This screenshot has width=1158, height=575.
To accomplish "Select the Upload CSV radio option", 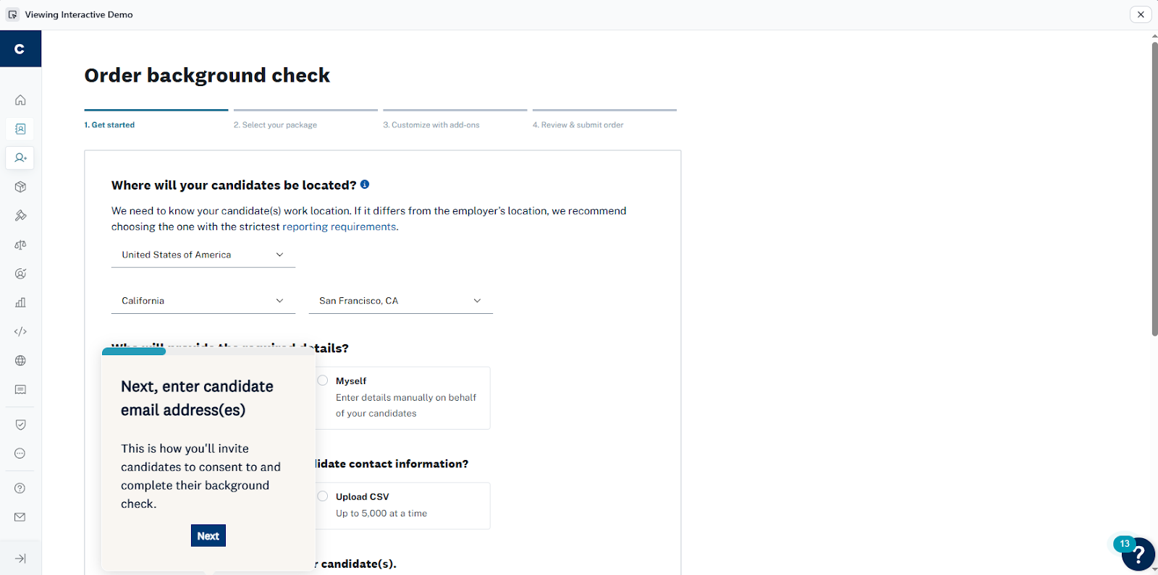I will point(323,496).
